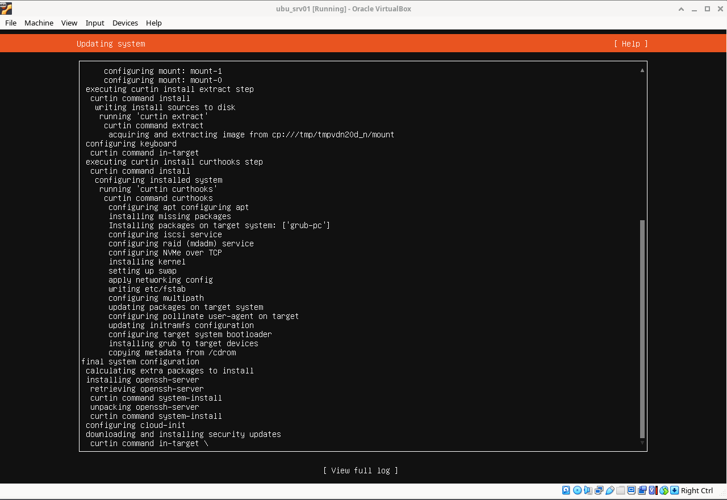
Task: Click the mouse integration status icon
Action: [x=663, y=490]
